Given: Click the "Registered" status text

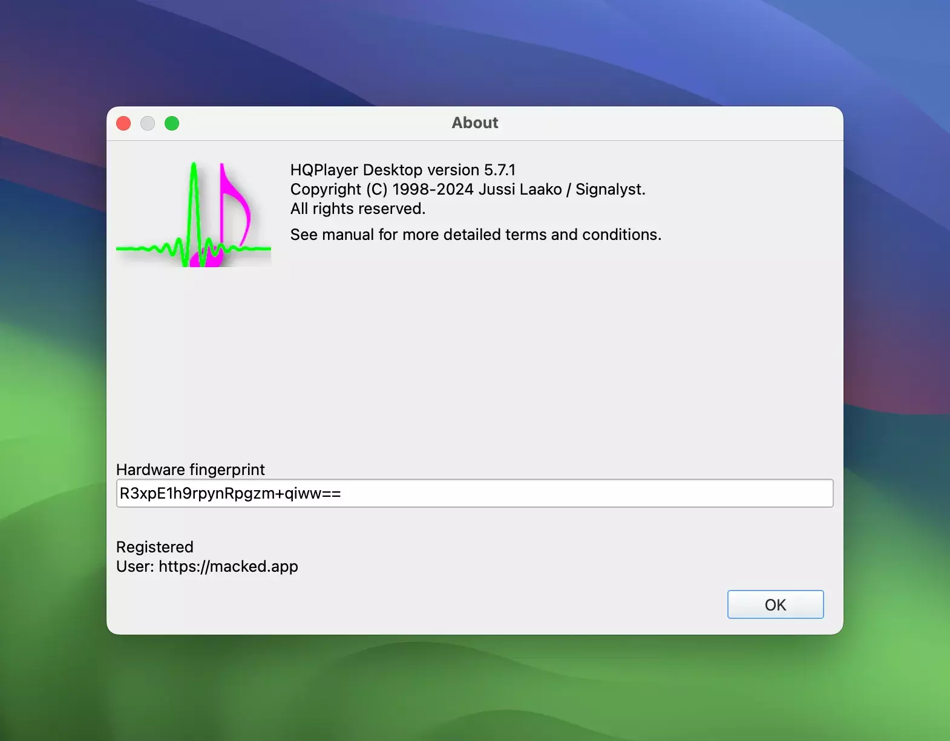Looking at the screenshot, I should pyautogui.click(x=155, y=547).
